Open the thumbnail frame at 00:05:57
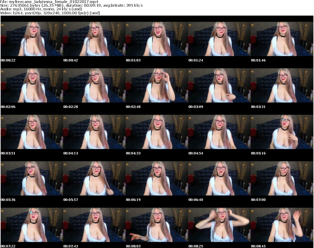Viewport: 314px width, 248px height. [x=94, y=179]
